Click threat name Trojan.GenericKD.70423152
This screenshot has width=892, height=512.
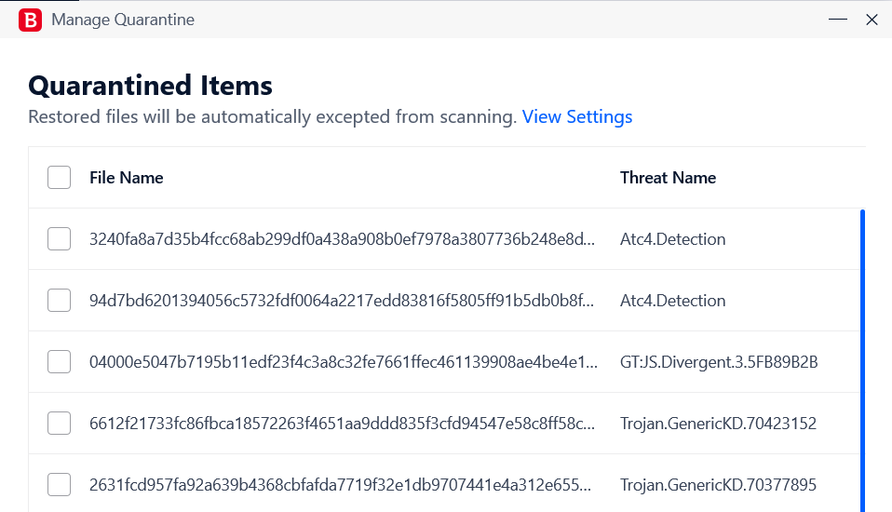pos(718,424)
